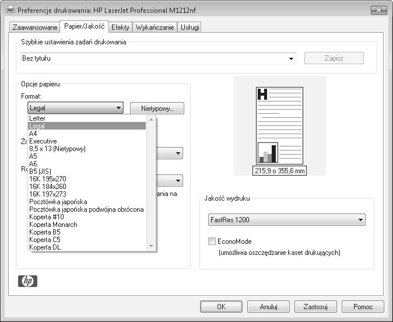The image size is (393, 322).
Task: Select Pocztówka japońska podwójna obrócona
Action: click(87, 209)
